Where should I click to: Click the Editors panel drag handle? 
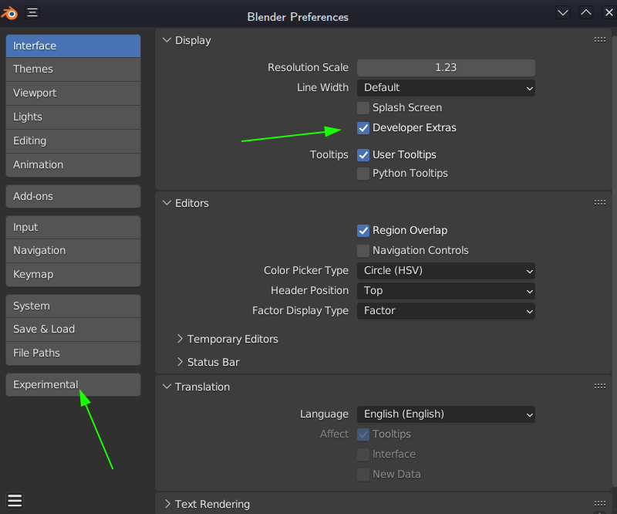click(600, 203)
